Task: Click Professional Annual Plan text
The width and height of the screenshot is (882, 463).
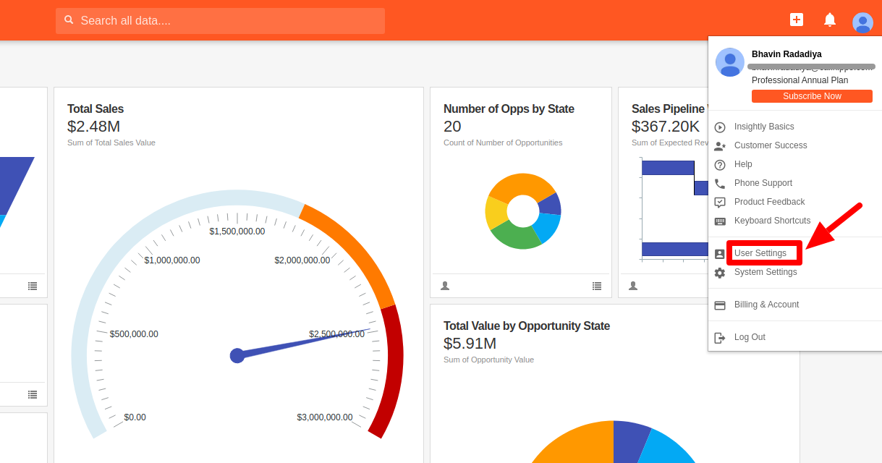Action: point(800,80)
